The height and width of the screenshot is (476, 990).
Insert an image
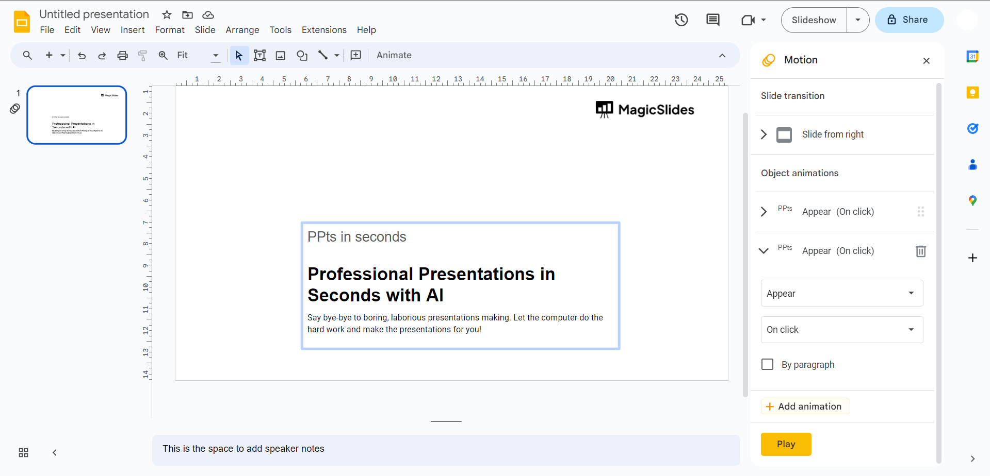[x=281, y=55]
